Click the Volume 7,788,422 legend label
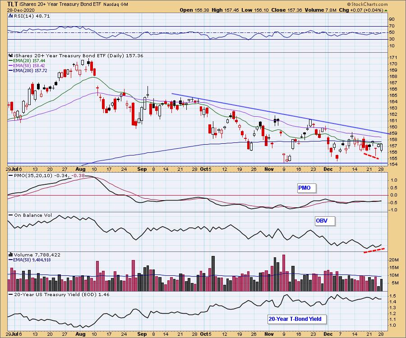 click(37, 255)
